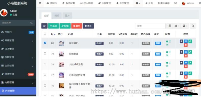Click the red trash icon for row 80
This screenshot has width=201, height=97.
(x=186, y=45)
